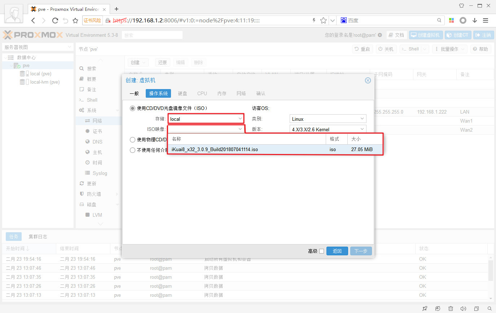The image size is (496, 313).
Task: Click the certificate icon beside 证书
Action: click(x=87, y=131)
